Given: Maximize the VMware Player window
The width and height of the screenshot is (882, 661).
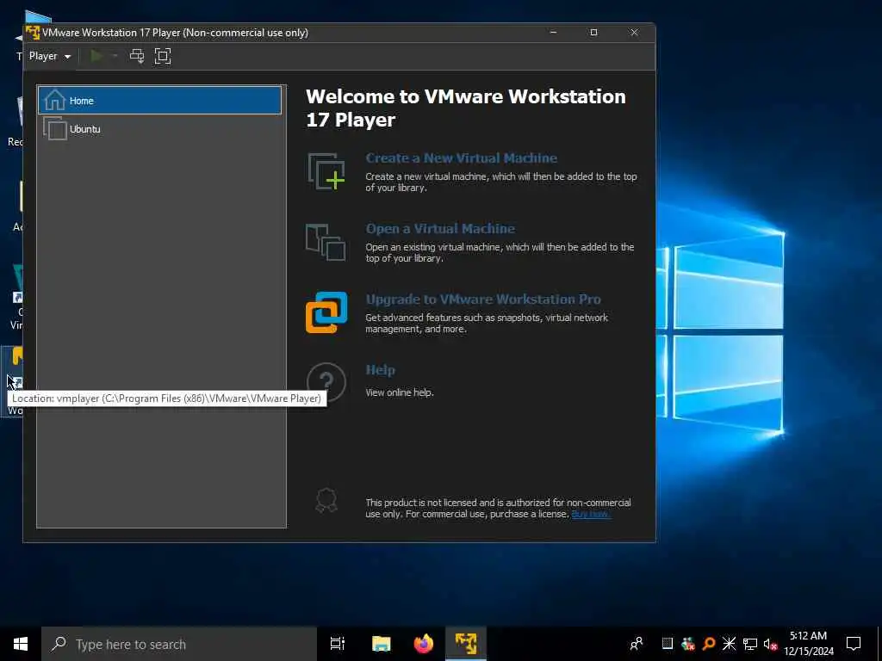Looking at the screenshot, I should pyautogui.click(x=593, y=33).
